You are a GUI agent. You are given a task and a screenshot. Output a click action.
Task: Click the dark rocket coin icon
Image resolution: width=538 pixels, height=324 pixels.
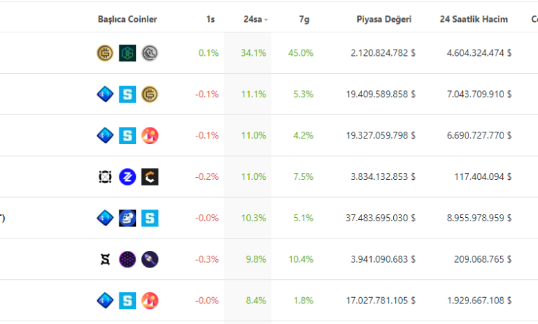pos(150,260)
